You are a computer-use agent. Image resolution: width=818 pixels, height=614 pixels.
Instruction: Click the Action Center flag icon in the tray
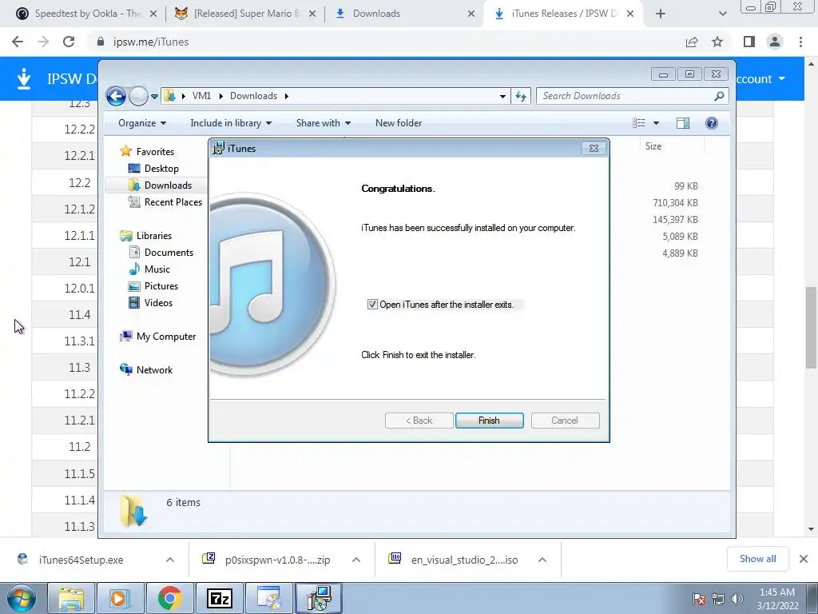(x=699, y=599)
